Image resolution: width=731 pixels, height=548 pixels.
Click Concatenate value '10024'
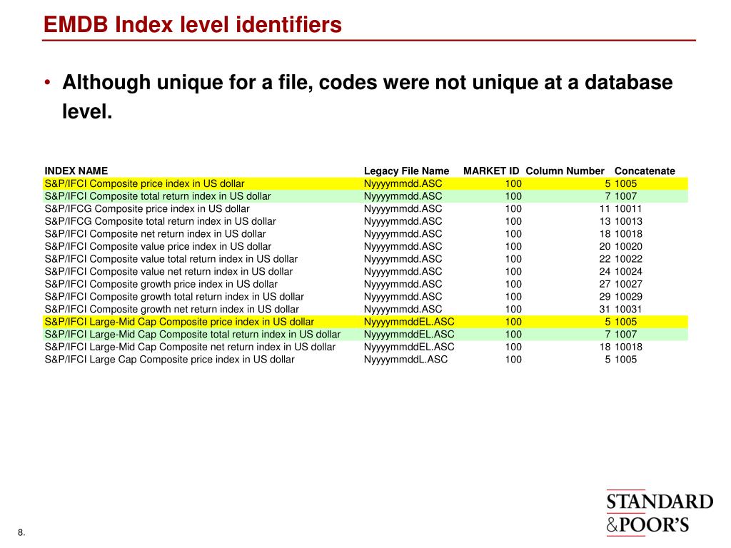click(x=628, y=272)
